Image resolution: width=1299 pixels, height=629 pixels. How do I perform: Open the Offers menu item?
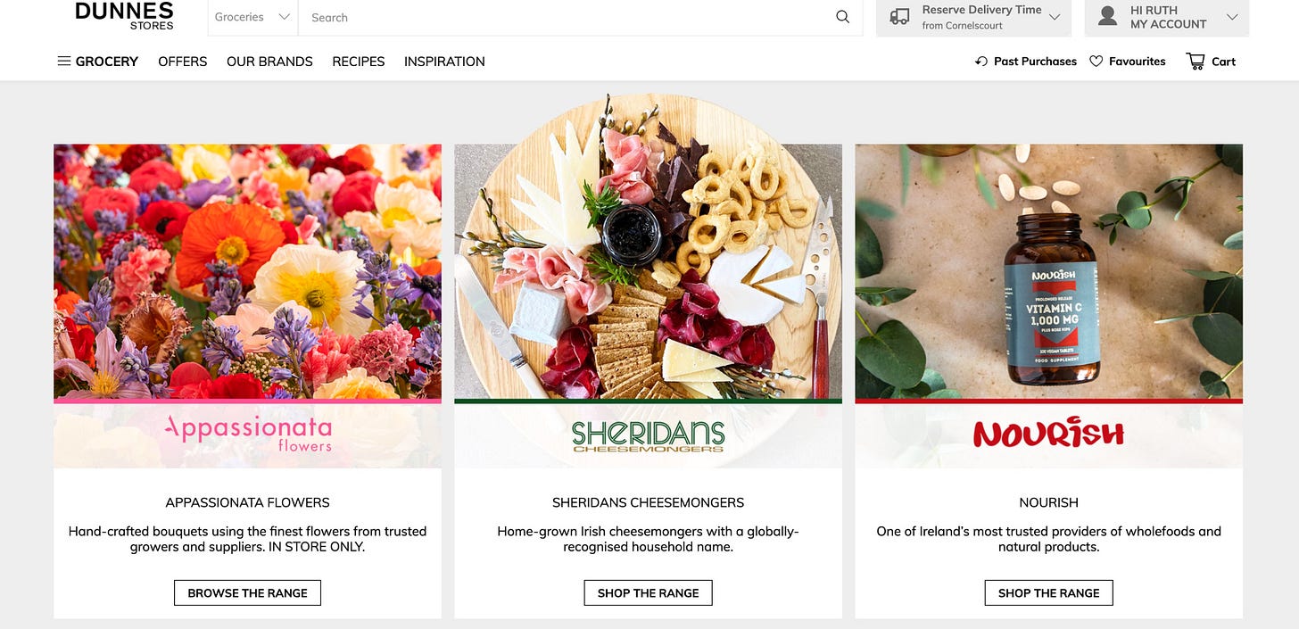click(183, 62)
